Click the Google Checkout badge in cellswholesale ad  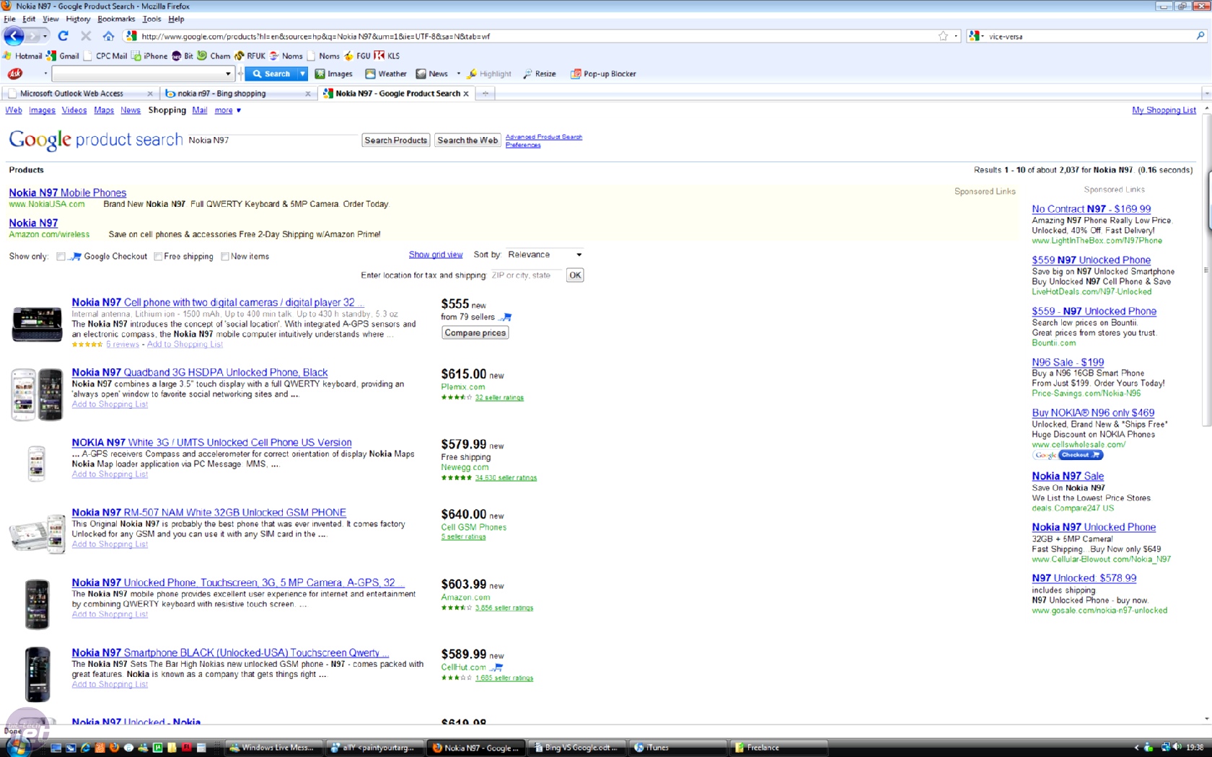pos(1068,455)
